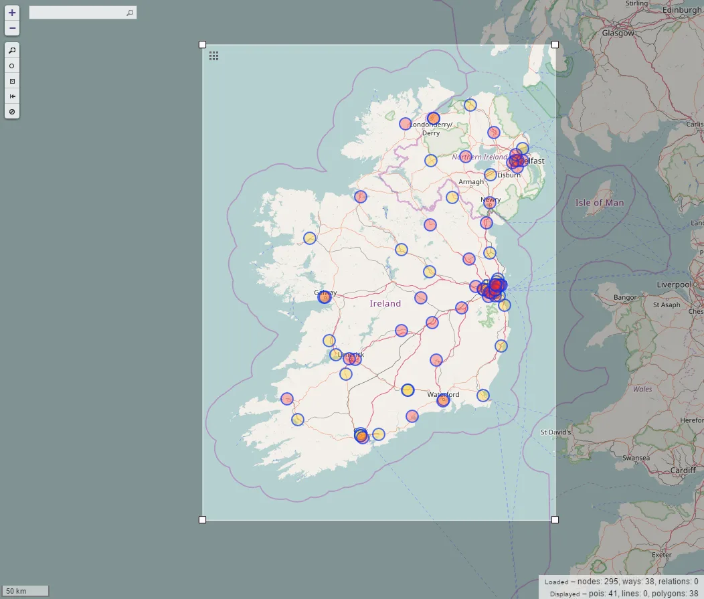Click the 'Ireland' country label

(x=385, y=304)
